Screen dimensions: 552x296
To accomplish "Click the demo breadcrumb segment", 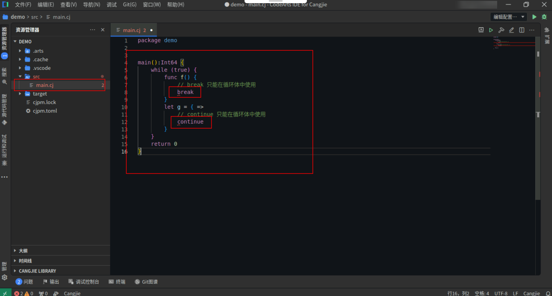I will 18,17.
